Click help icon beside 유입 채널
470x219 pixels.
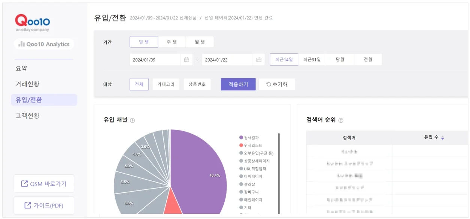[x=132, y=120]
